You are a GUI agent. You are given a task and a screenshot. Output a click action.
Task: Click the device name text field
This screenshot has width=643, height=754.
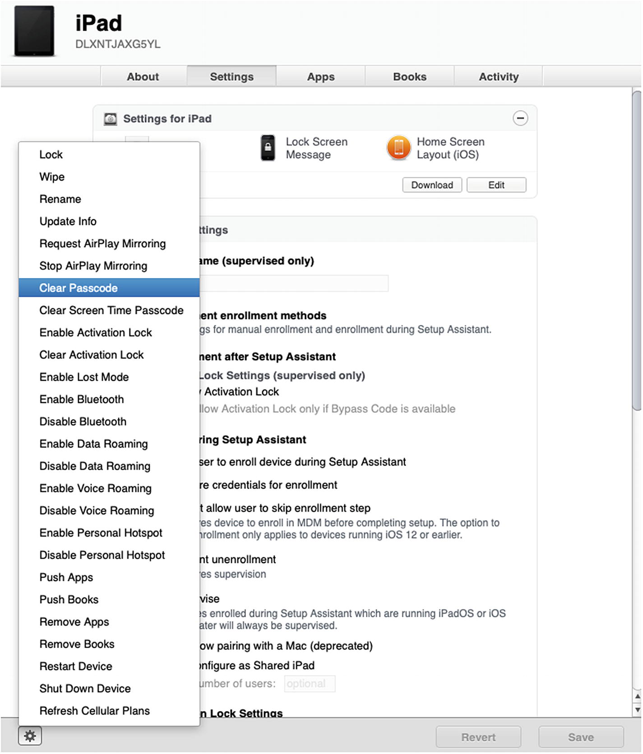294,283
